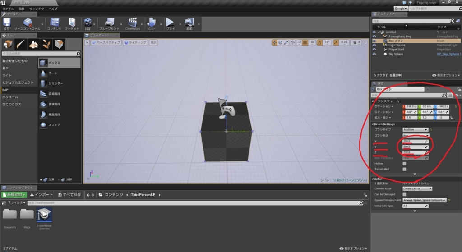Screen dimensions: 462x252
Task: Select the Cone BSP brush
Action: coord(59,73)
